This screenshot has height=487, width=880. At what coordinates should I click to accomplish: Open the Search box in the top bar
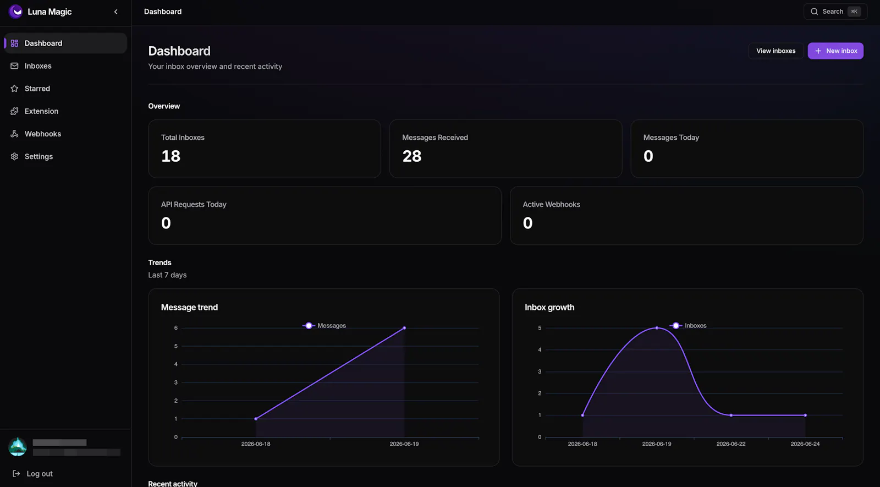click(835, 12)
